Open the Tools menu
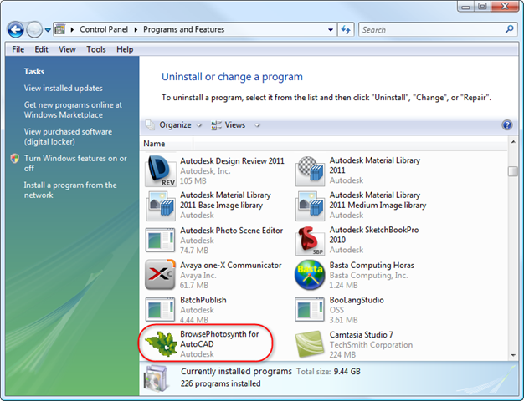This screenshot has width=524, height=401. (95, 49)
